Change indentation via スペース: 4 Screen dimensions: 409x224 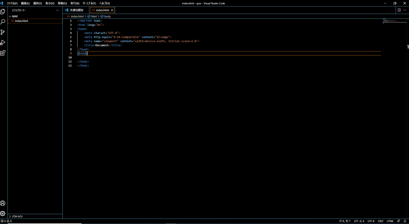tap(359, 221)
